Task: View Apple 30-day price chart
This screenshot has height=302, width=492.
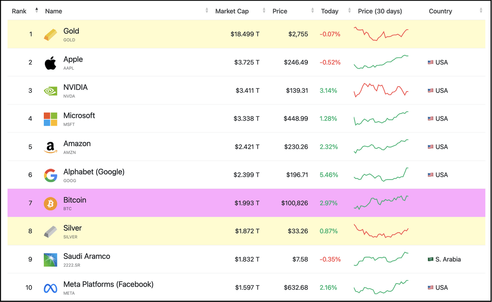Action: tap(381, 62)
